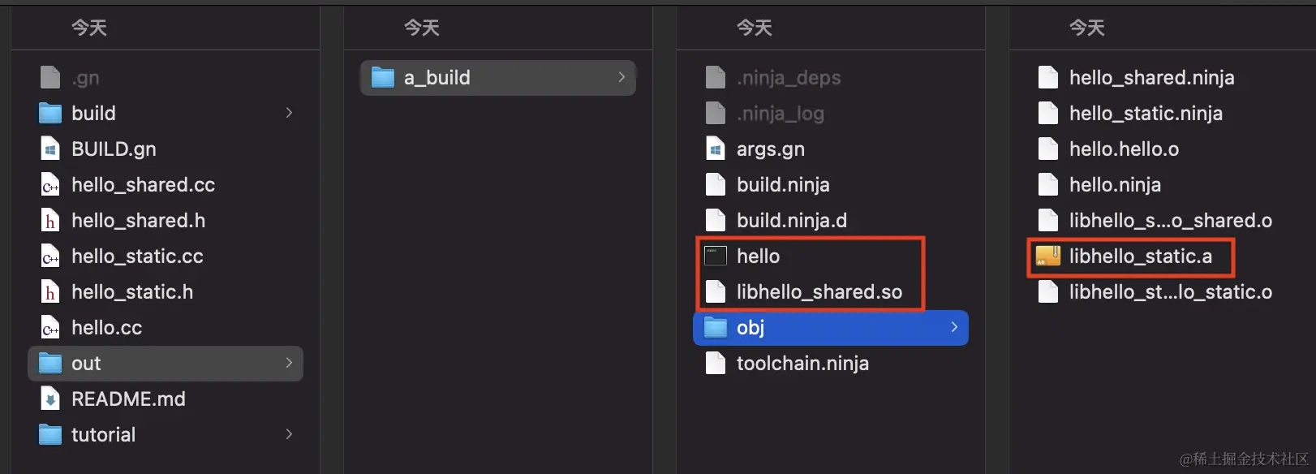Select the args.gn GN file icon

[x=715, y=149]
